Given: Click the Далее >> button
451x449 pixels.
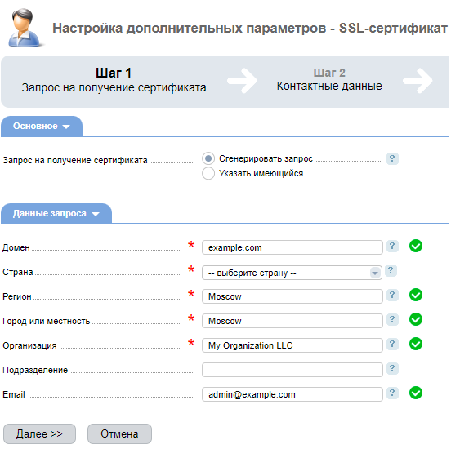Looking at the screenshot, I should 39,433.
